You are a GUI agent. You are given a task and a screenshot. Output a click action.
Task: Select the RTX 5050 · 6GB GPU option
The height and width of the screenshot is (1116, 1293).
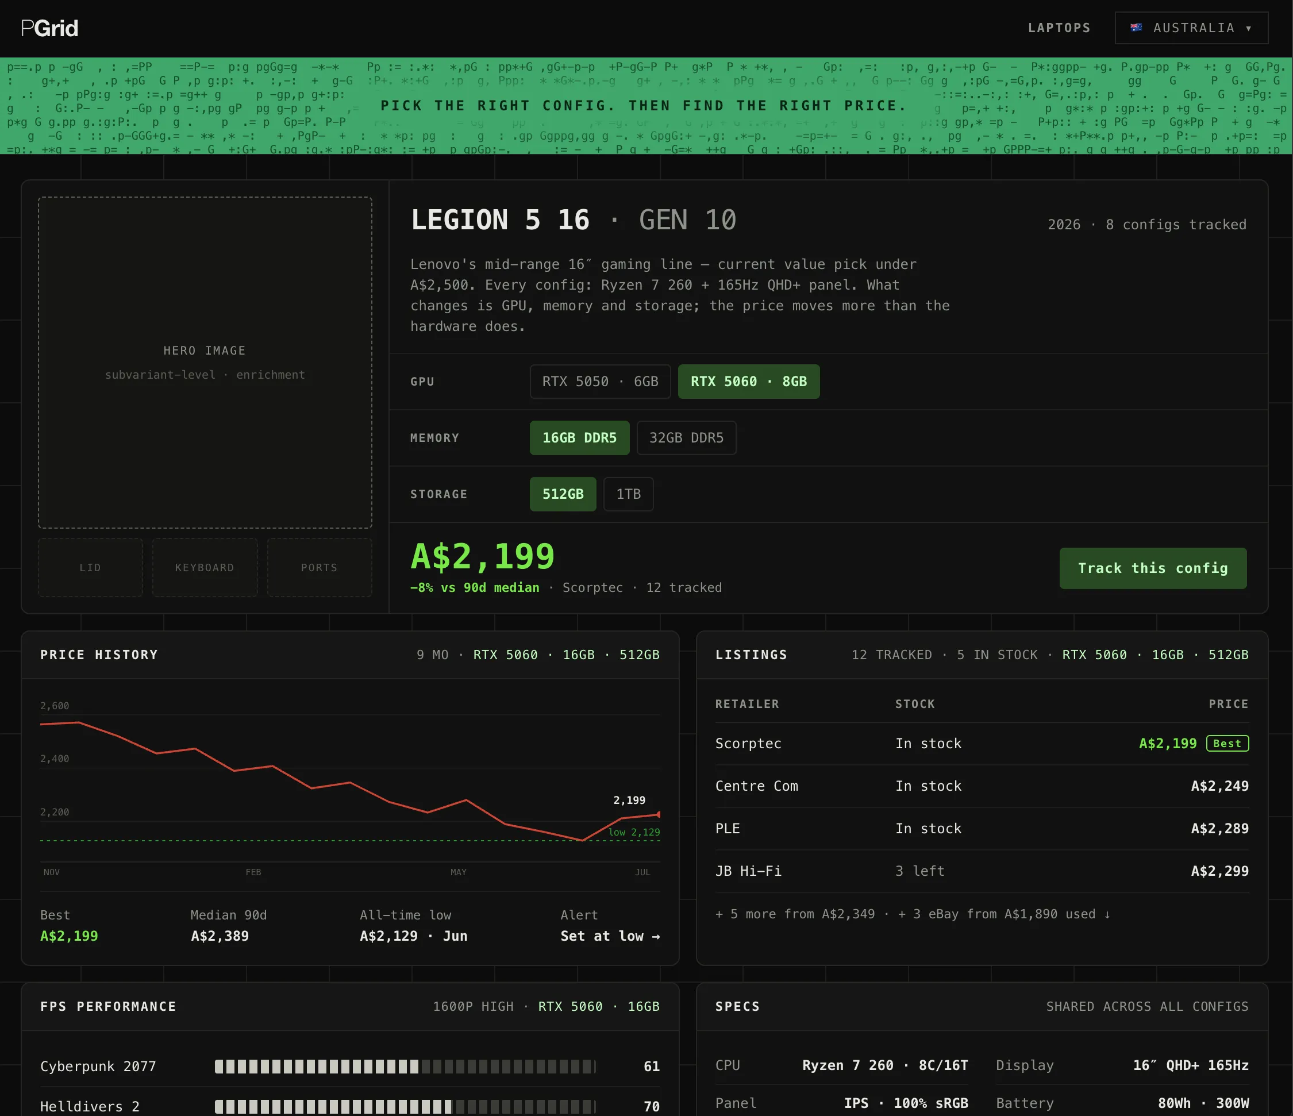[x=601, y=382]
